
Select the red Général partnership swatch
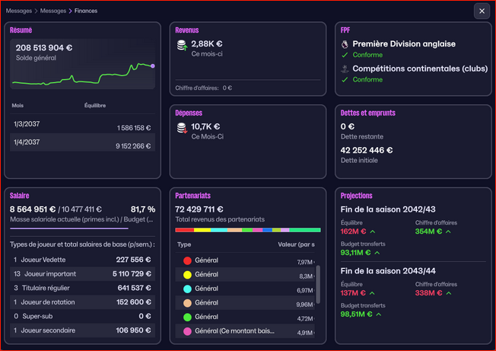point(186,260)
